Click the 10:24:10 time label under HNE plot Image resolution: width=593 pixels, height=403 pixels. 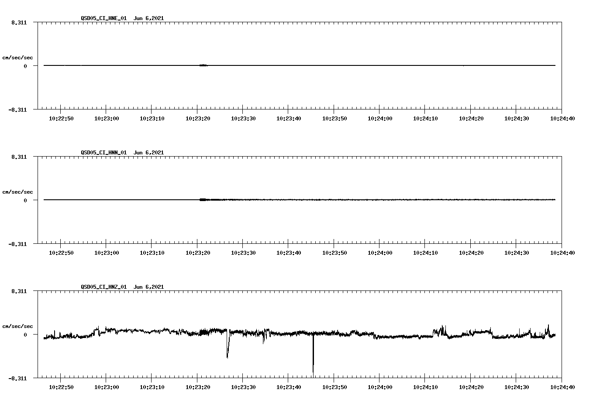coord(425,118)
